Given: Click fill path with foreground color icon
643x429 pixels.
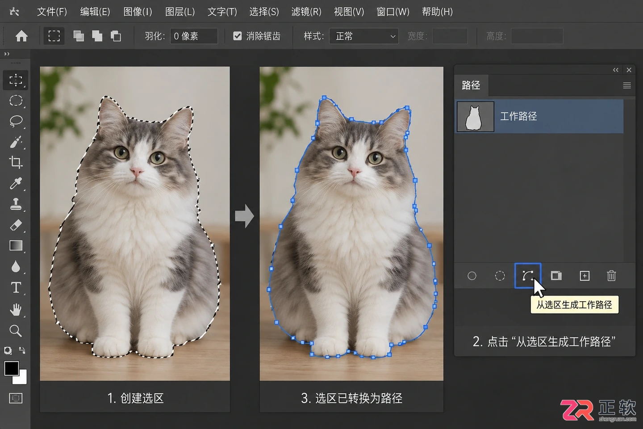Looking at the screenshot, I should tap(472, 276).
